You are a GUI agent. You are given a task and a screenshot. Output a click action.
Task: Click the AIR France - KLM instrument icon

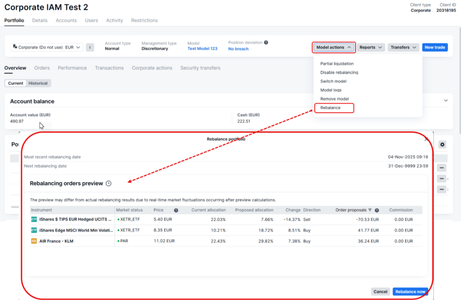tap(34, 241)
